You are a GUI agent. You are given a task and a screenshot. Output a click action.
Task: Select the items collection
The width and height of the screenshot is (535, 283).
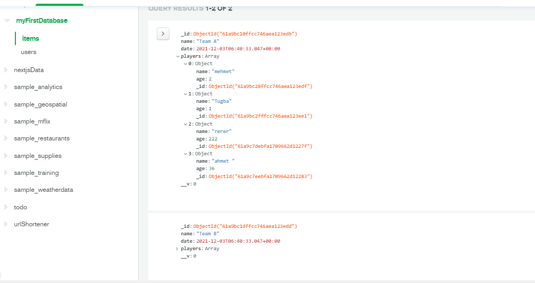pyautogui.click(x=31, y=39)
